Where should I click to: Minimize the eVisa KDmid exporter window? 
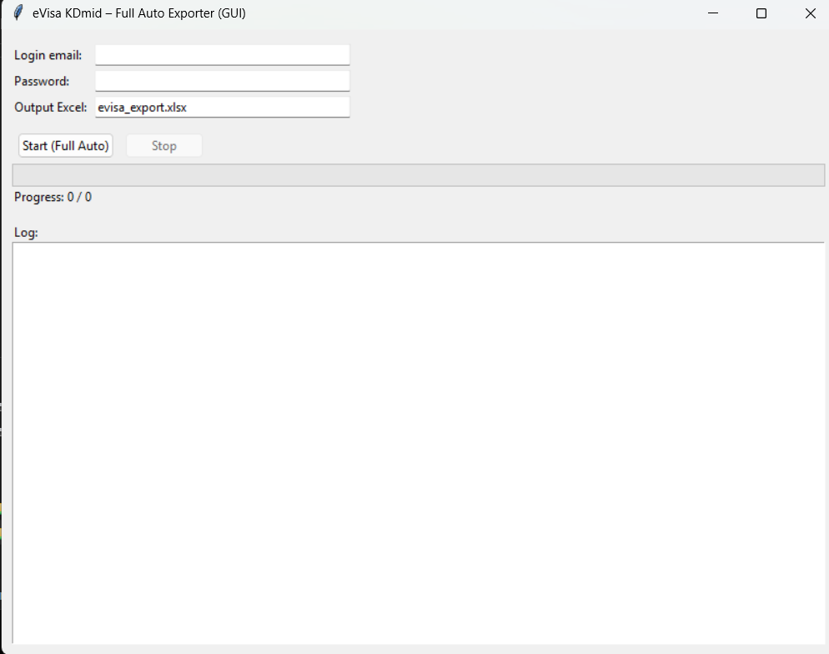click(713, 13)
